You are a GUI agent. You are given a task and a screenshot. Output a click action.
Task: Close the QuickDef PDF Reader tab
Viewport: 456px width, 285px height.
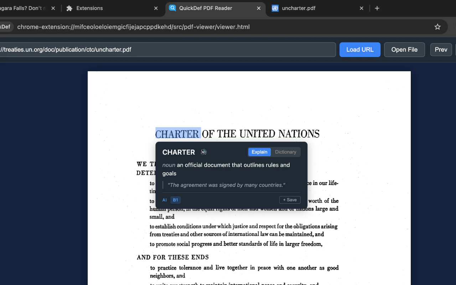258,8
